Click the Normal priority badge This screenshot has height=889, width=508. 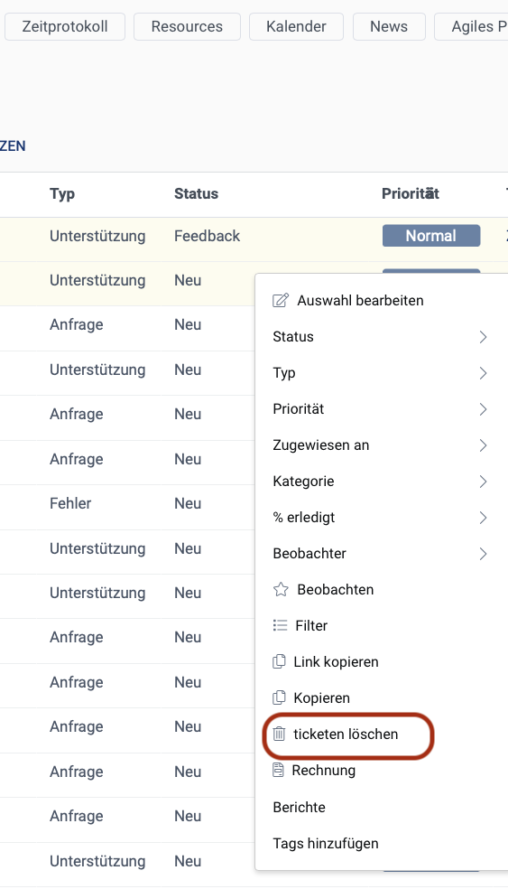pos(431,236)
